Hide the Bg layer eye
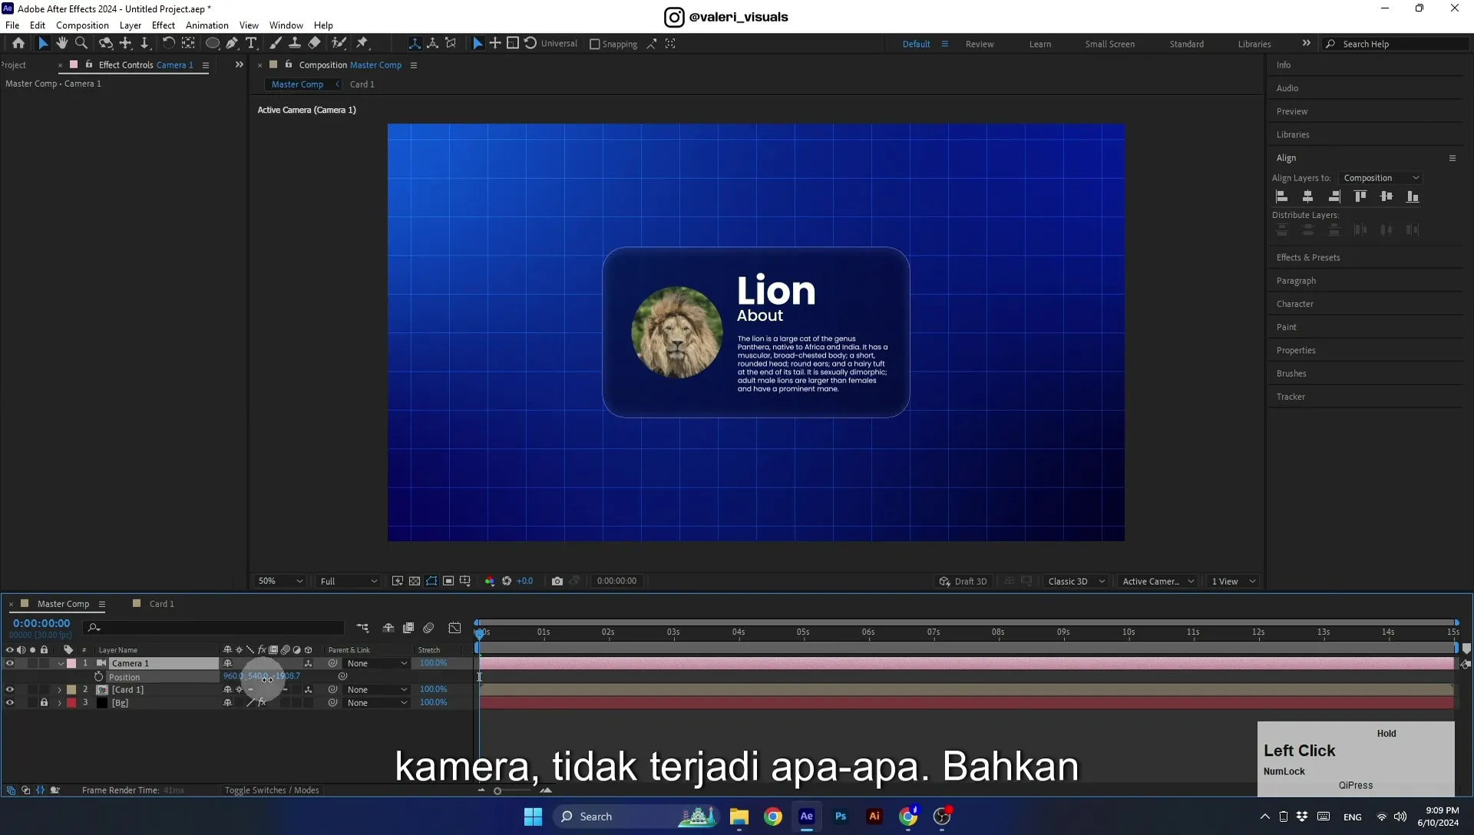The image size is (1474, 835). pos(10,703)
